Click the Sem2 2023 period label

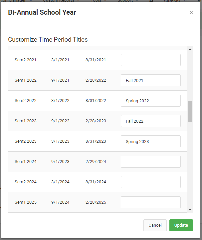pyautogui.click(x=26, y=141)
